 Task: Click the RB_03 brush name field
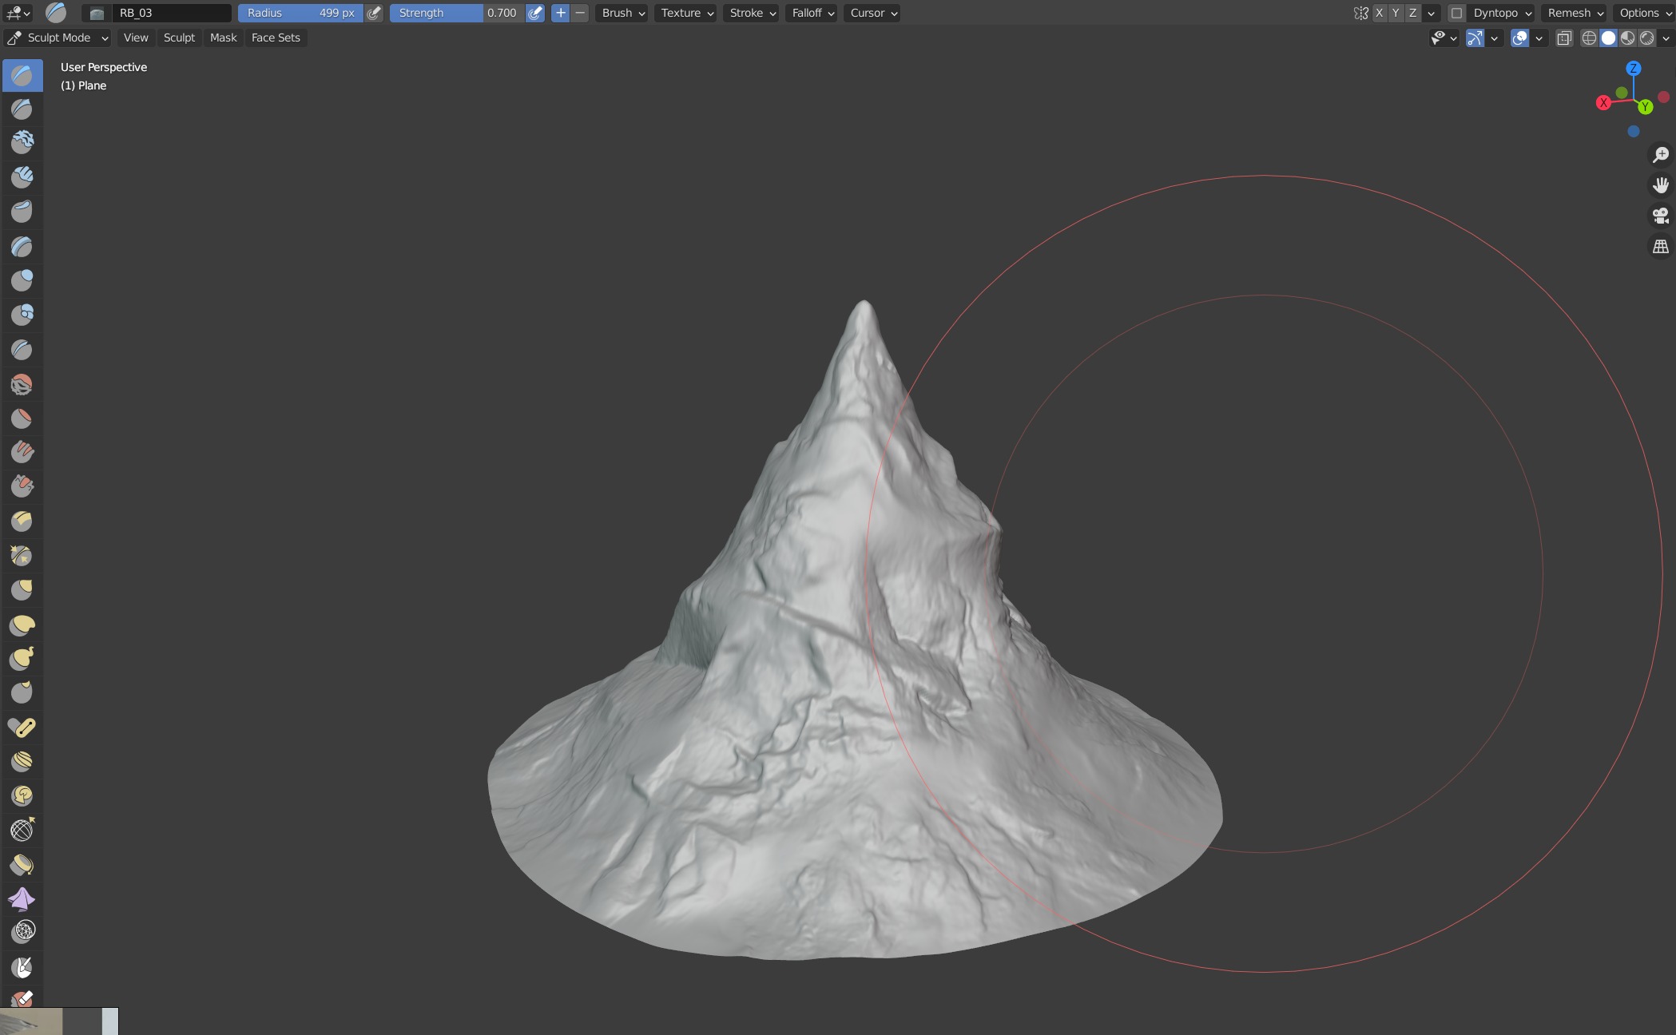coord(172,13)
